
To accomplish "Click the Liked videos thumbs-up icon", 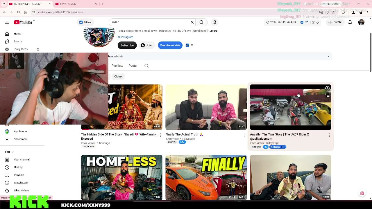I will (7, 190).
